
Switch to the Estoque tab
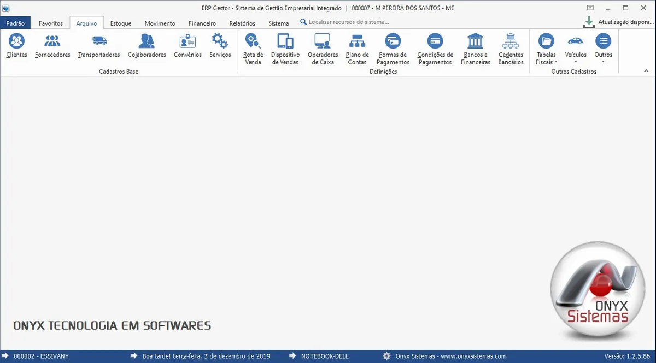121,23
